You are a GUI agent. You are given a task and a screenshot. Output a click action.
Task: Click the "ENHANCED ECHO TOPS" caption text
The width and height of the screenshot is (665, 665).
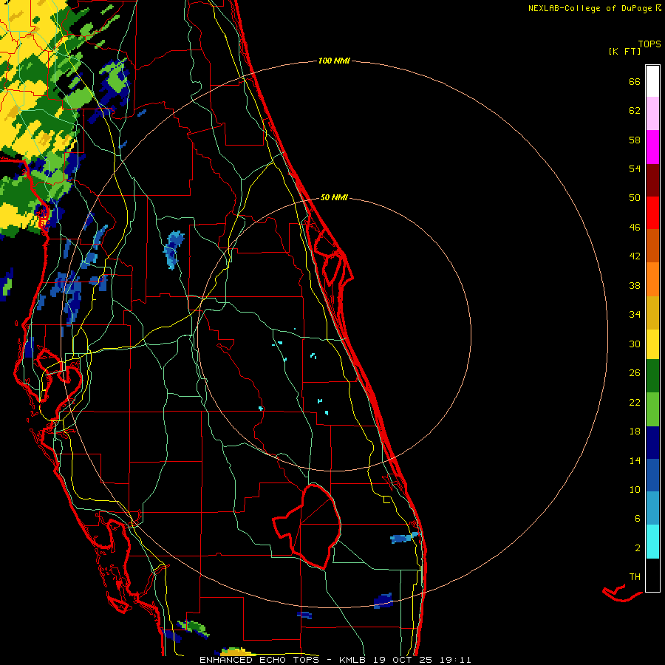click(261, 660)
